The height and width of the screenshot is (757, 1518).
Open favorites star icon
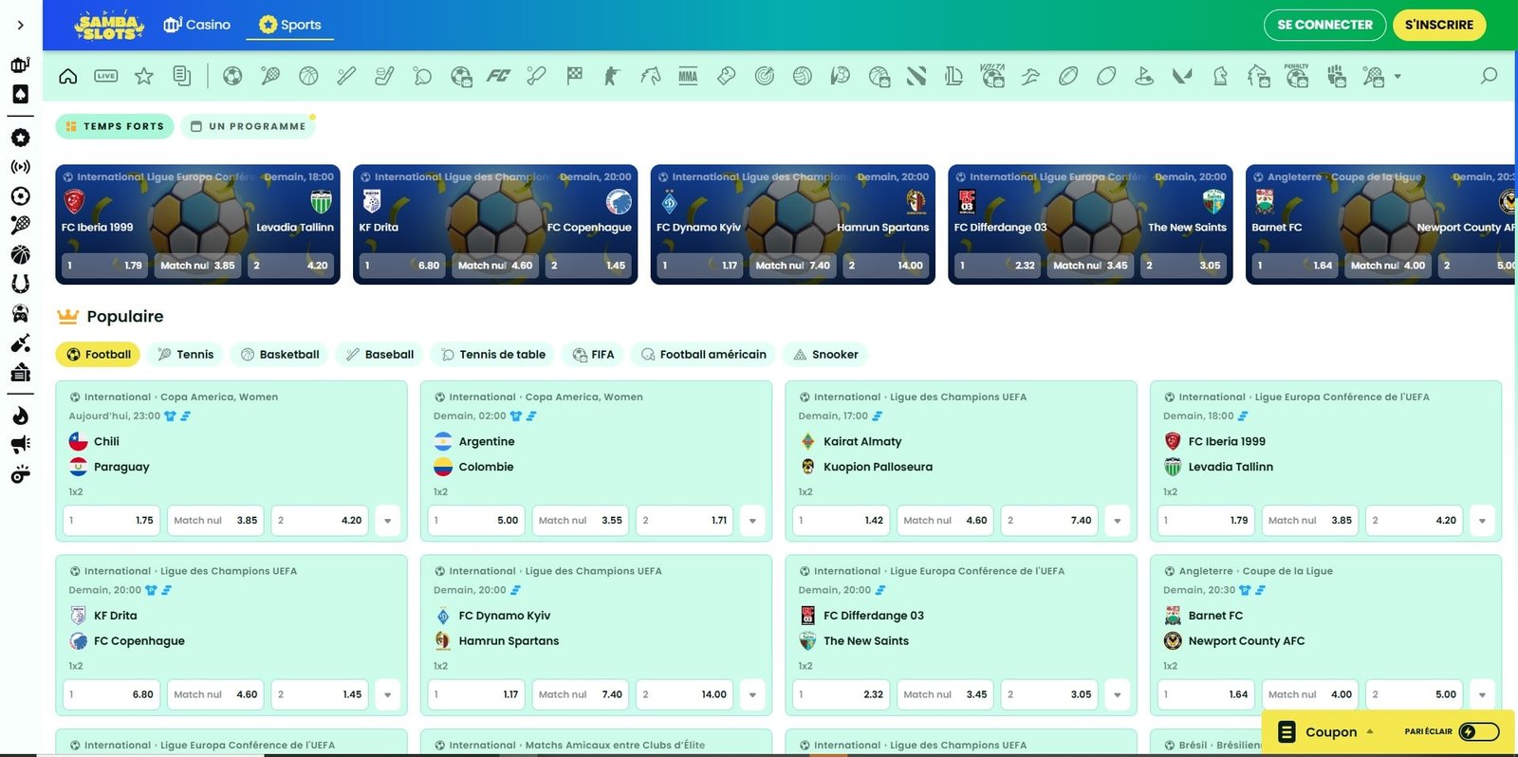tap(144, 76)
